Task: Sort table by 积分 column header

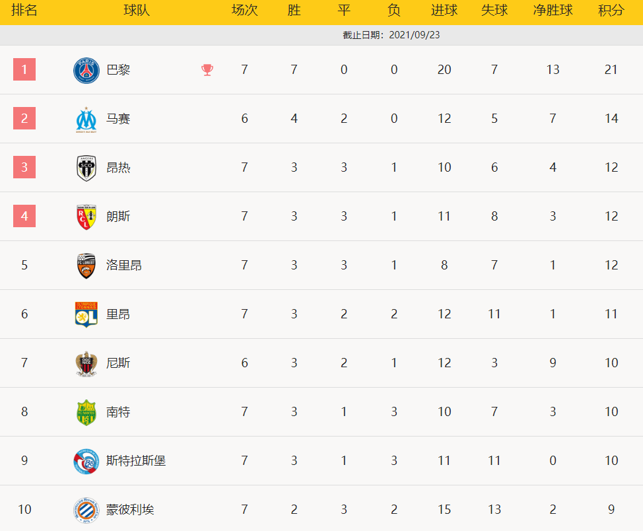Action: (611, 11)
